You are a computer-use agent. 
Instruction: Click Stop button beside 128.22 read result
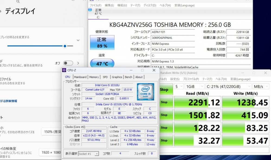pos(166,128)
